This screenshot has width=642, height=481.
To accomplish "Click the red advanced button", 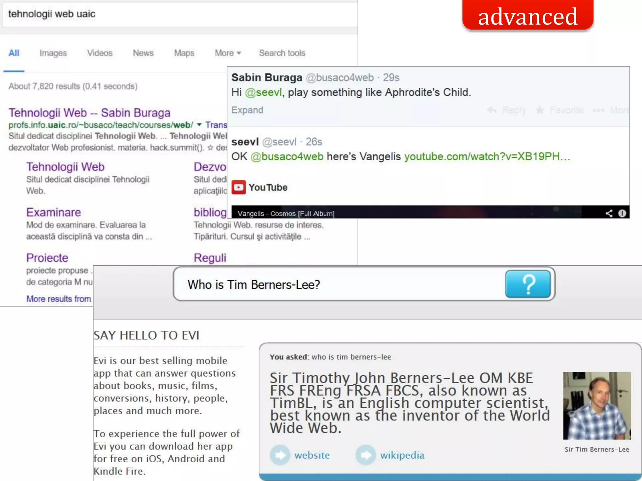I will tap(528, 16).
